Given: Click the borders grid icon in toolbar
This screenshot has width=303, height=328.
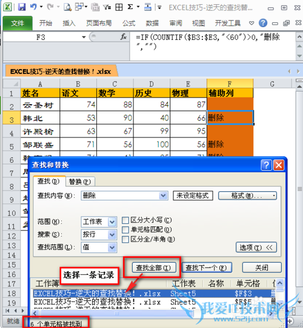Looking at the screenshot, I should coord(119,7).
